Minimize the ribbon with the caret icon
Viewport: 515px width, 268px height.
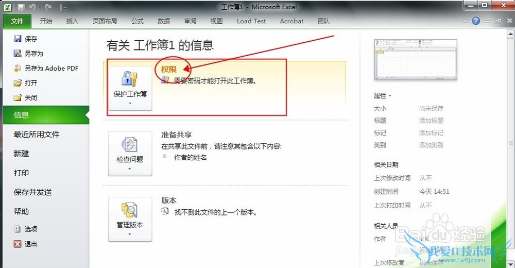[465, 21]
